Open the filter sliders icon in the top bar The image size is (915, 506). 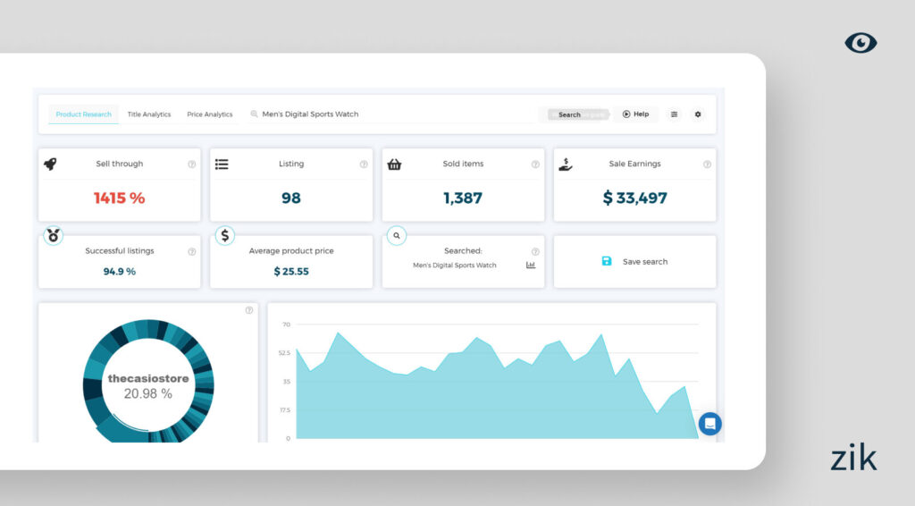tap(674, 114)
